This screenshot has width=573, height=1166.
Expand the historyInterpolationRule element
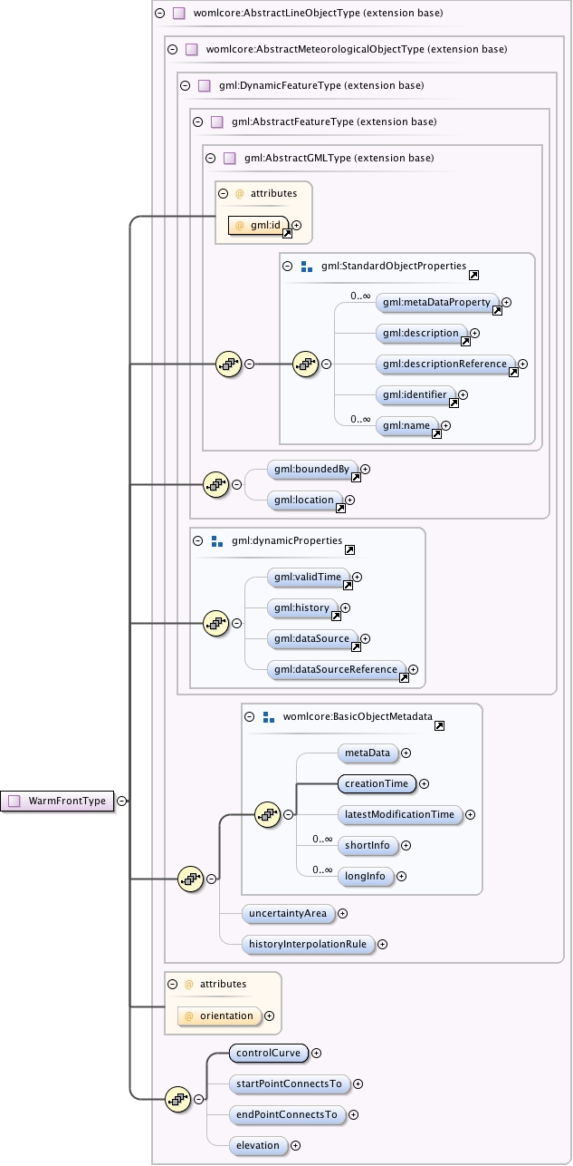tap(382, 944)
